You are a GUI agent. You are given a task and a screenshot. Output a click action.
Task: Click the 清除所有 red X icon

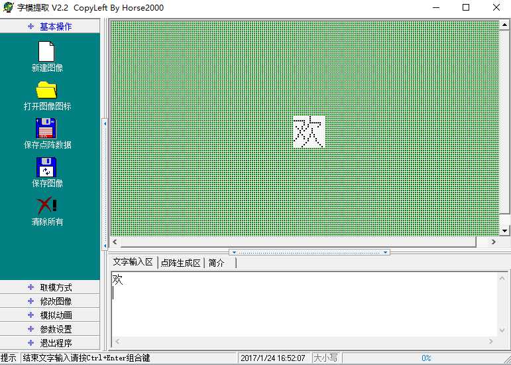pyautogui.click(x=47, y=206)
